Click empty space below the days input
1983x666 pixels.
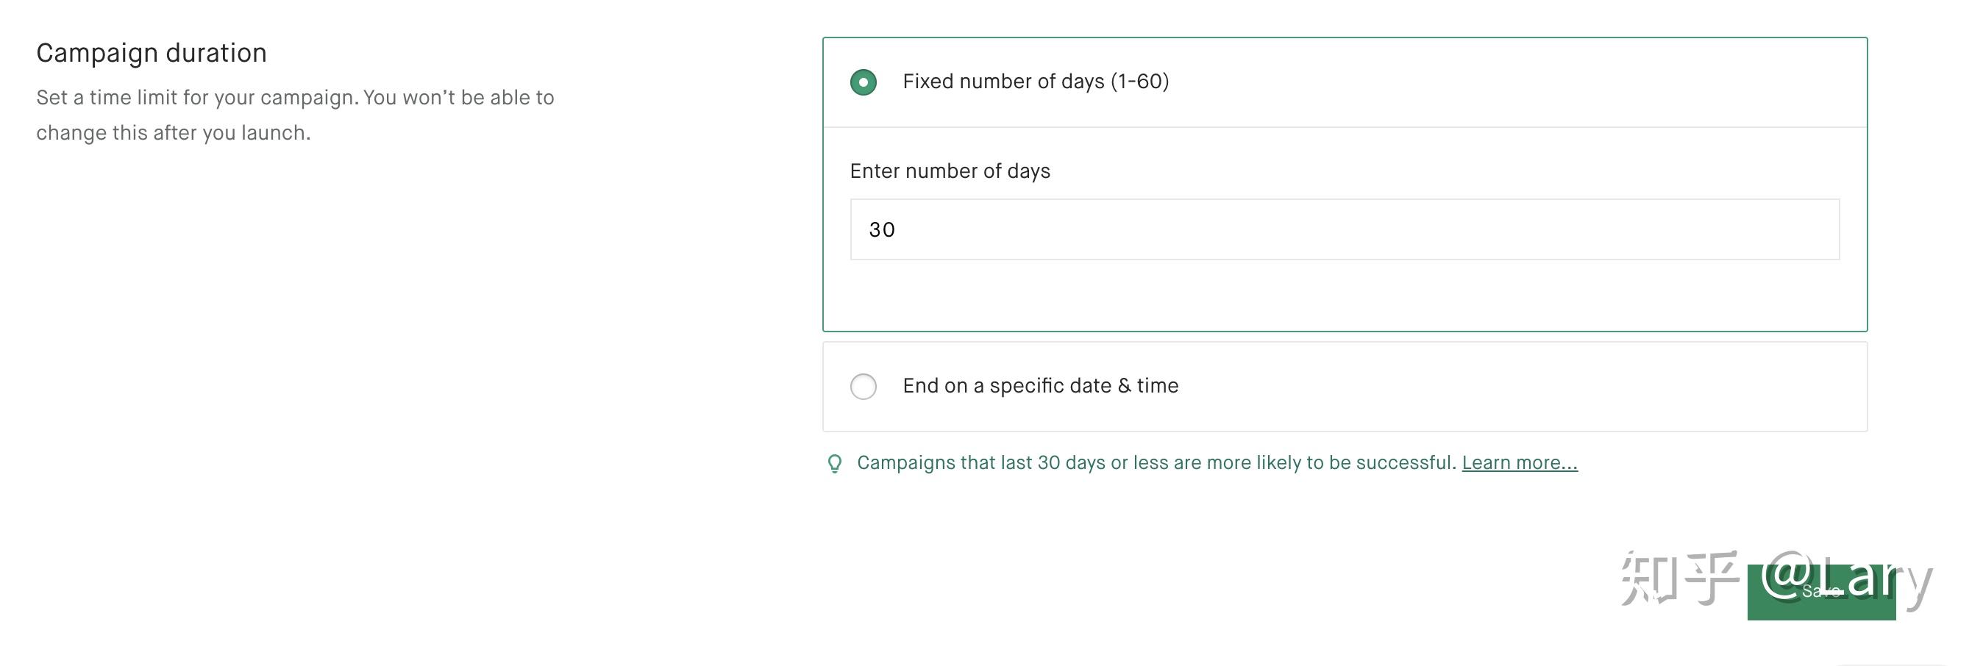1344,296
